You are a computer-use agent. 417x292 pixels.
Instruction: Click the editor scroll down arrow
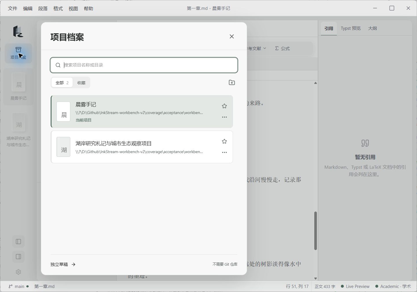click(x=315, y=278)
